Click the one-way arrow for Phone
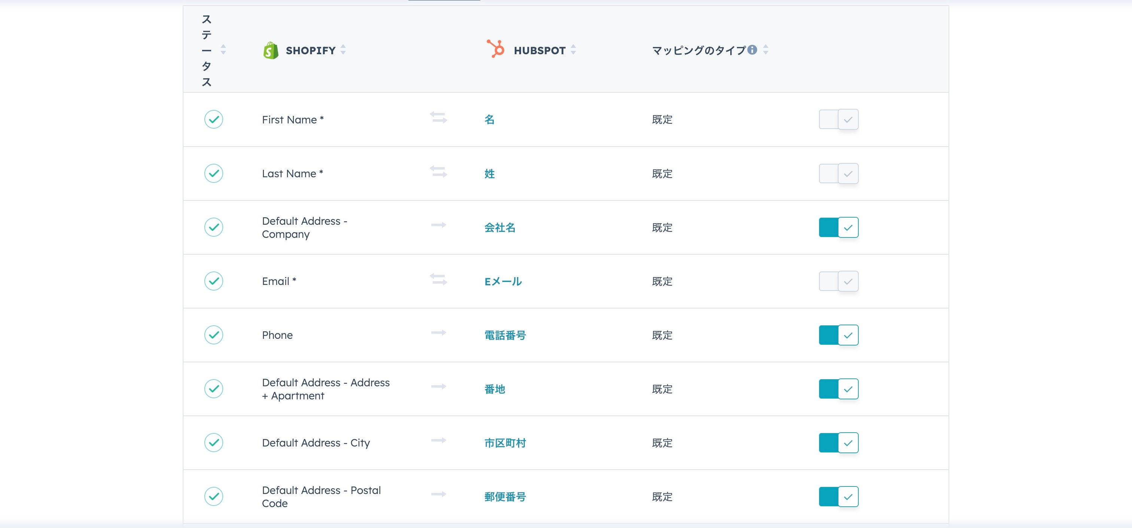 click(x=438, y=333)
